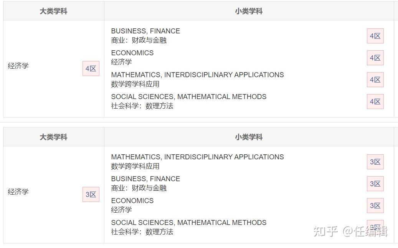Click 4区 badge for MATHEMATICS, INTERDISCIPLINARY APPLICATIONS
This screenshot has width=398, height=248.
(375, 80)
